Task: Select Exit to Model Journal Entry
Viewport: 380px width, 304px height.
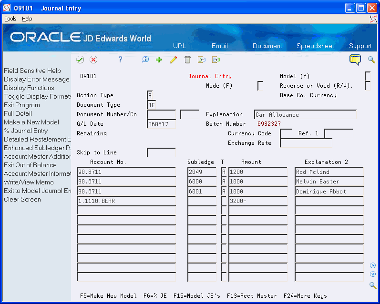Action: [x=37, y=191]
